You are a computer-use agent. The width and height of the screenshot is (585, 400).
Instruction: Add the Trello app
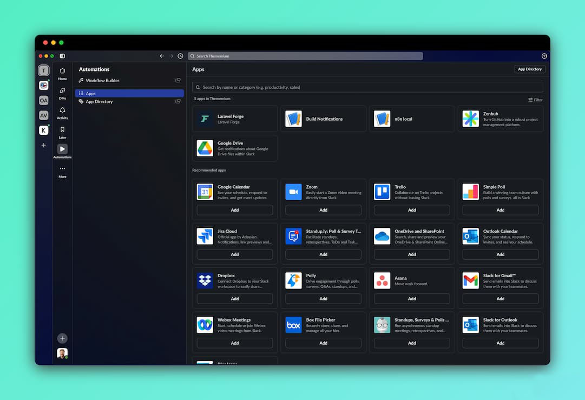412,210
